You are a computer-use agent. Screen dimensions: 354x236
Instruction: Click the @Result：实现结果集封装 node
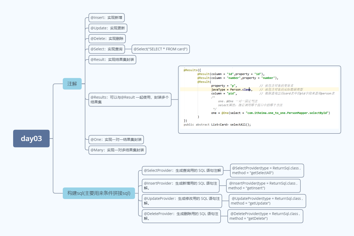112,60
